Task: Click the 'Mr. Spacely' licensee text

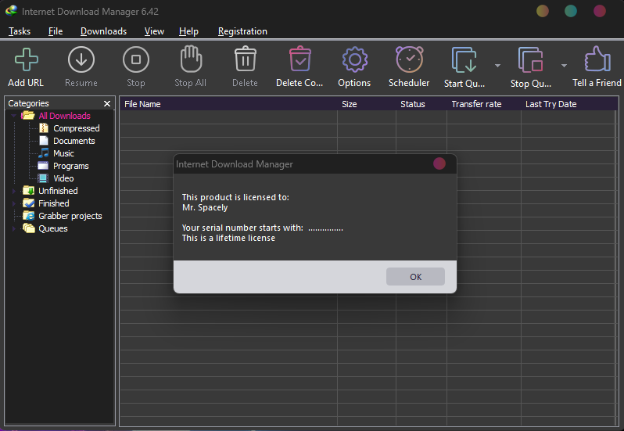Action: coord(205,207)
